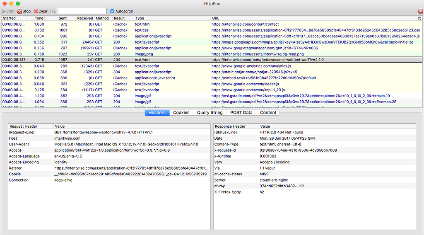Select the Content tab
The width and height of the screenshot is (424, 235).
(268, 113)
